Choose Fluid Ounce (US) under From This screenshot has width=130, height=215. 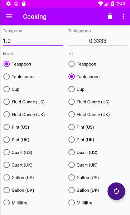pyautogui.click(x=24, y=102)
